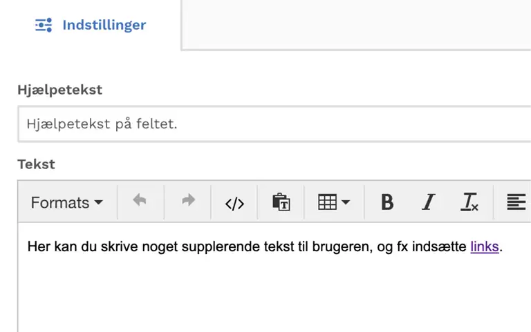Focus the Hjælpetekst input field
Viewport: 531px width, 332px height.
tap(274, 124)
